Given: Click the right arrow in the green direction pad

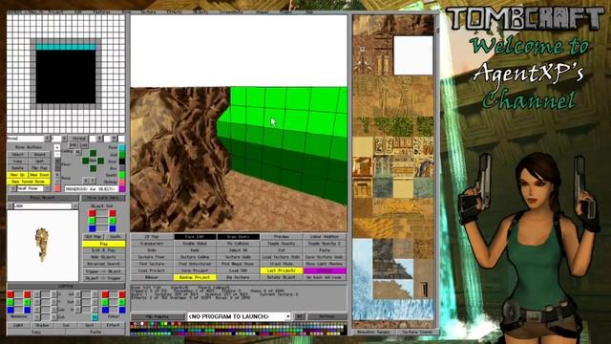Looking at the screenshot, I should click(x=100, y=161).
